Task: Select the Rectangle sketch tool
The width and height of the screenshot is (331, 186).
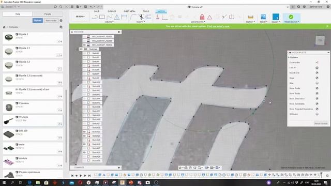Action: click(102, 17)
